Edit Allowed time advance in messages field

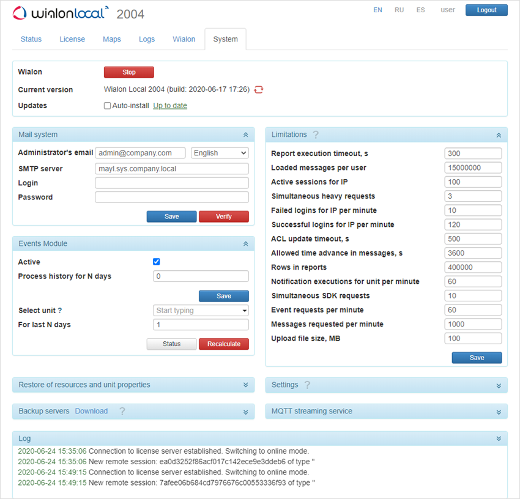pyautogui.click(x=474, y=253)
